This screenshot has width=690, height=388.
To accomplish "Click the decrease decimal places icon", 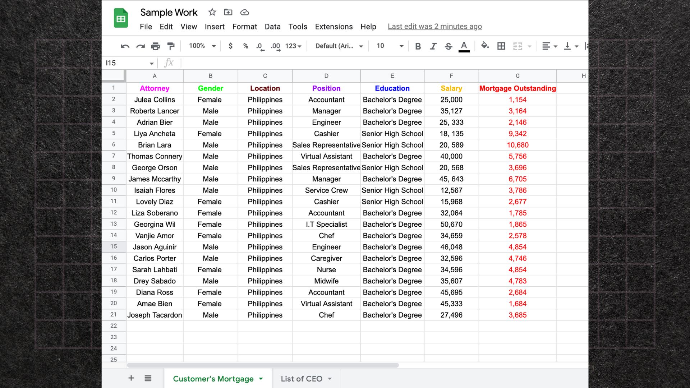I will (x=260, y=46).
